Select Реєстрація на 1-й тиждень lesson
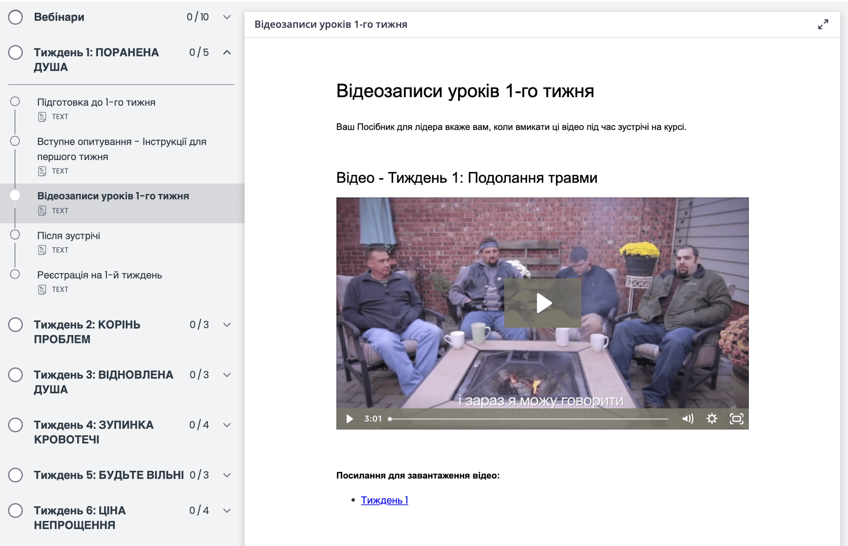This screenshot has height=546, width=848. click(x=99, y=275)
